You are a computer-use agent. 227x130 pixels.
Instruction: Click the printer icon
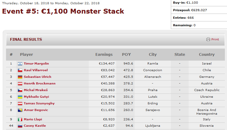point(208,39)
